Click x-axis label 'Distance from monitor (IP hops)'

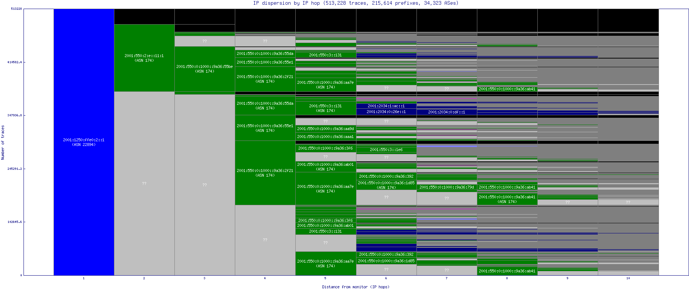pyautogui.click(x=356, y=287)
